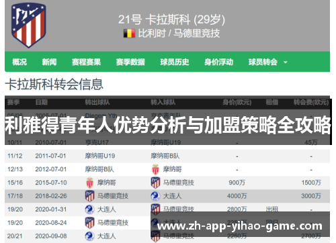Viewport: 336px width, 243px height.
Task: Click the 摩纳哥B队 link in 11/12 row
Action: pyautogui.click(x=165, y=156)
